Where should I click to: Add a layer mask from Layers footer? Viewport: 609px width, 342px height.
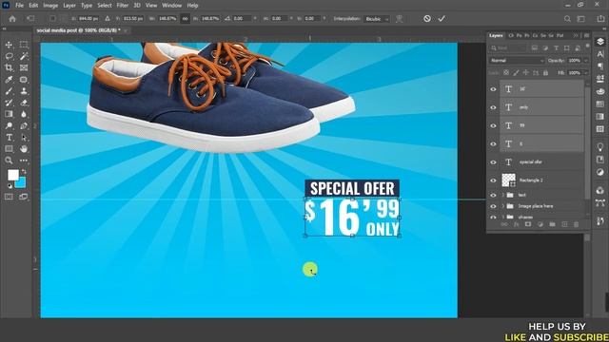click(x=528, y=224)
